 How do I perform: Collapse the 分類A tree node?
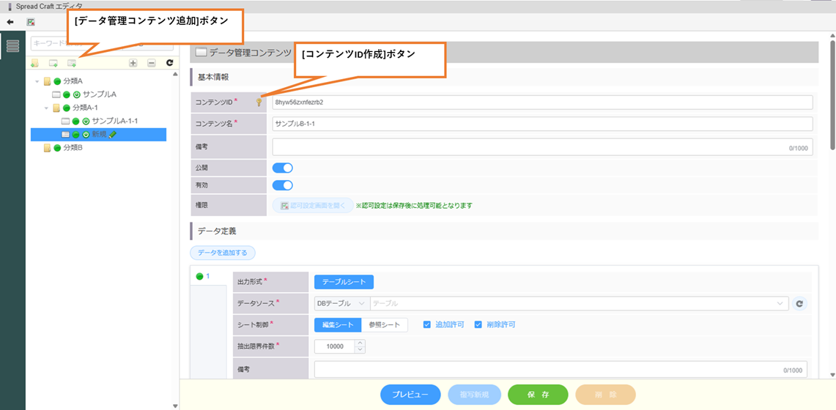(x=37, y=81)
